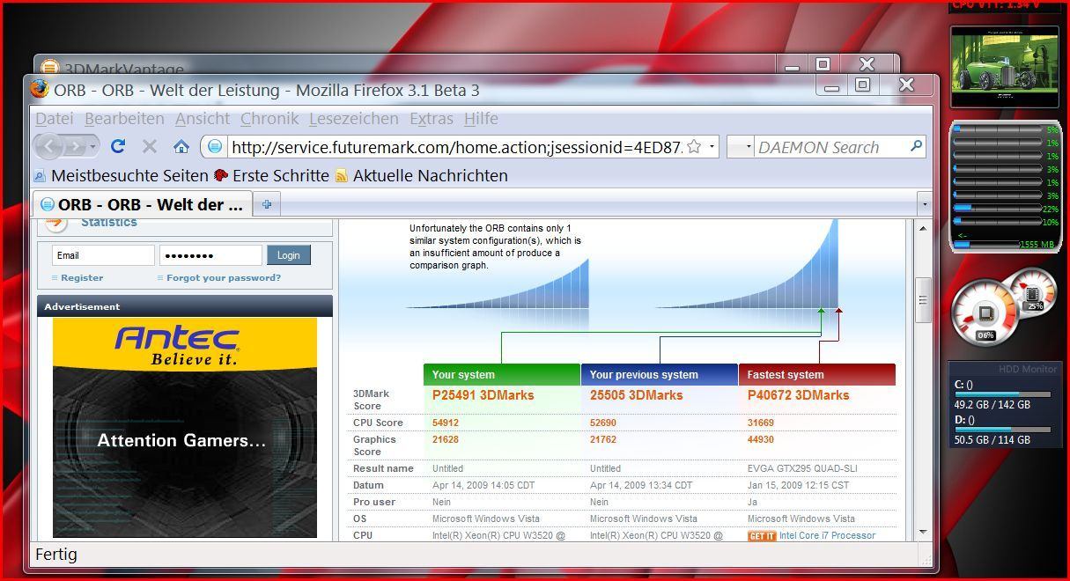The image size is (1070, 581).
Task: Go back using Firefox back arrow
Action: pyautogui.click(x=48, y=146)
